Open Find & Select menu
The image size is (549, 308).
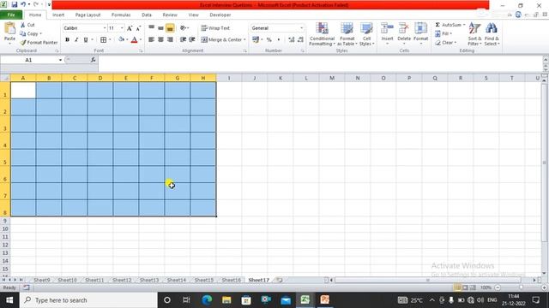492,34
